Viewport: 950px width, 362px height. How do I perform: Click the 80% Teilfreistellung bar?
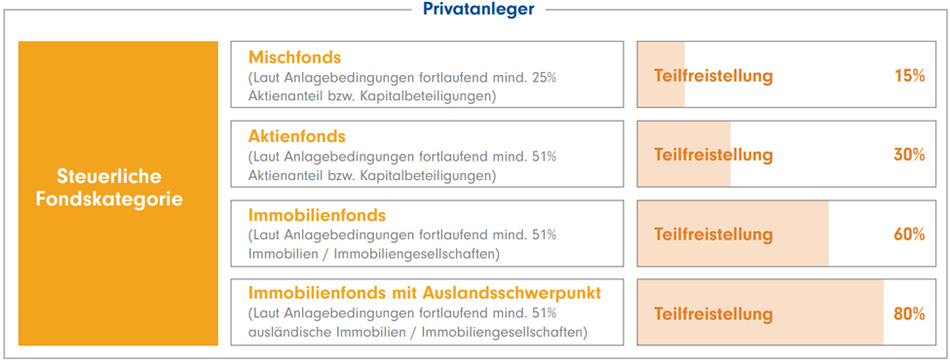[x=786, y=312]
